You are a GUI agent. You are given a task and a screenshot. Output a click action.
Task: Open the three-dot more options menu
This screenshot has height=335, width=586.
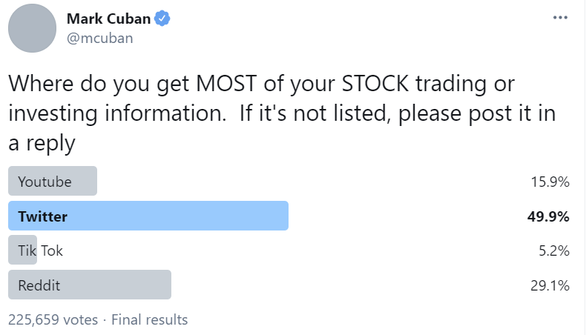click(x=560, y=18)
